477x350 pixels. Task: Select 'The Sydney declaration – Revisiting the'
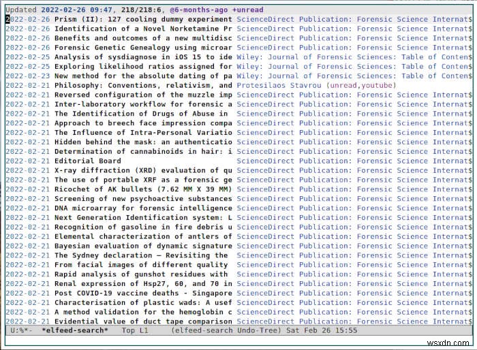pyautogui.click(x=141, y=255)
